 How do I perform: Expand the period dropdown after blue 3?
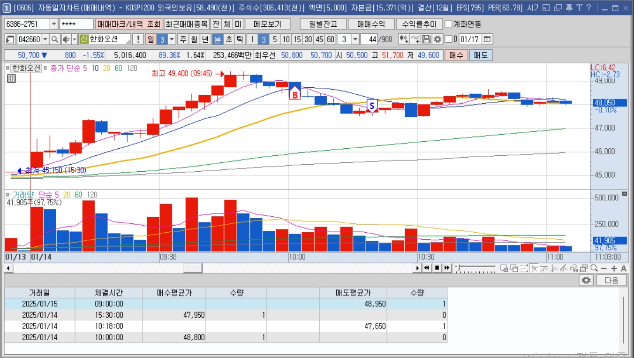click(x=172, y=39)
